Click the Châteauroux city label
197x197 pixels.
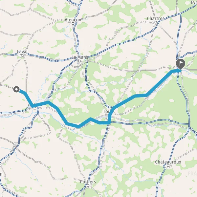[x=168, y=162]
